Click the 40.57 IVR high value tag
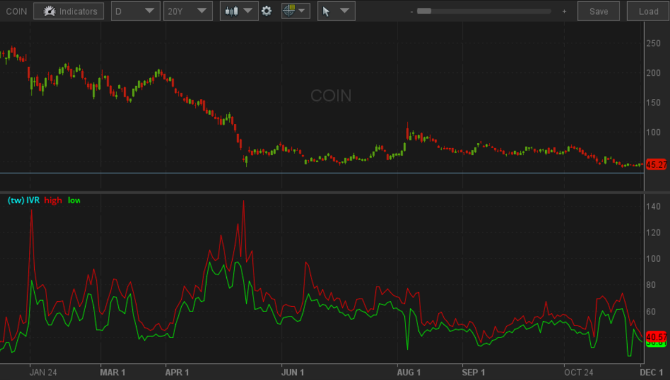 click(656, 337)
